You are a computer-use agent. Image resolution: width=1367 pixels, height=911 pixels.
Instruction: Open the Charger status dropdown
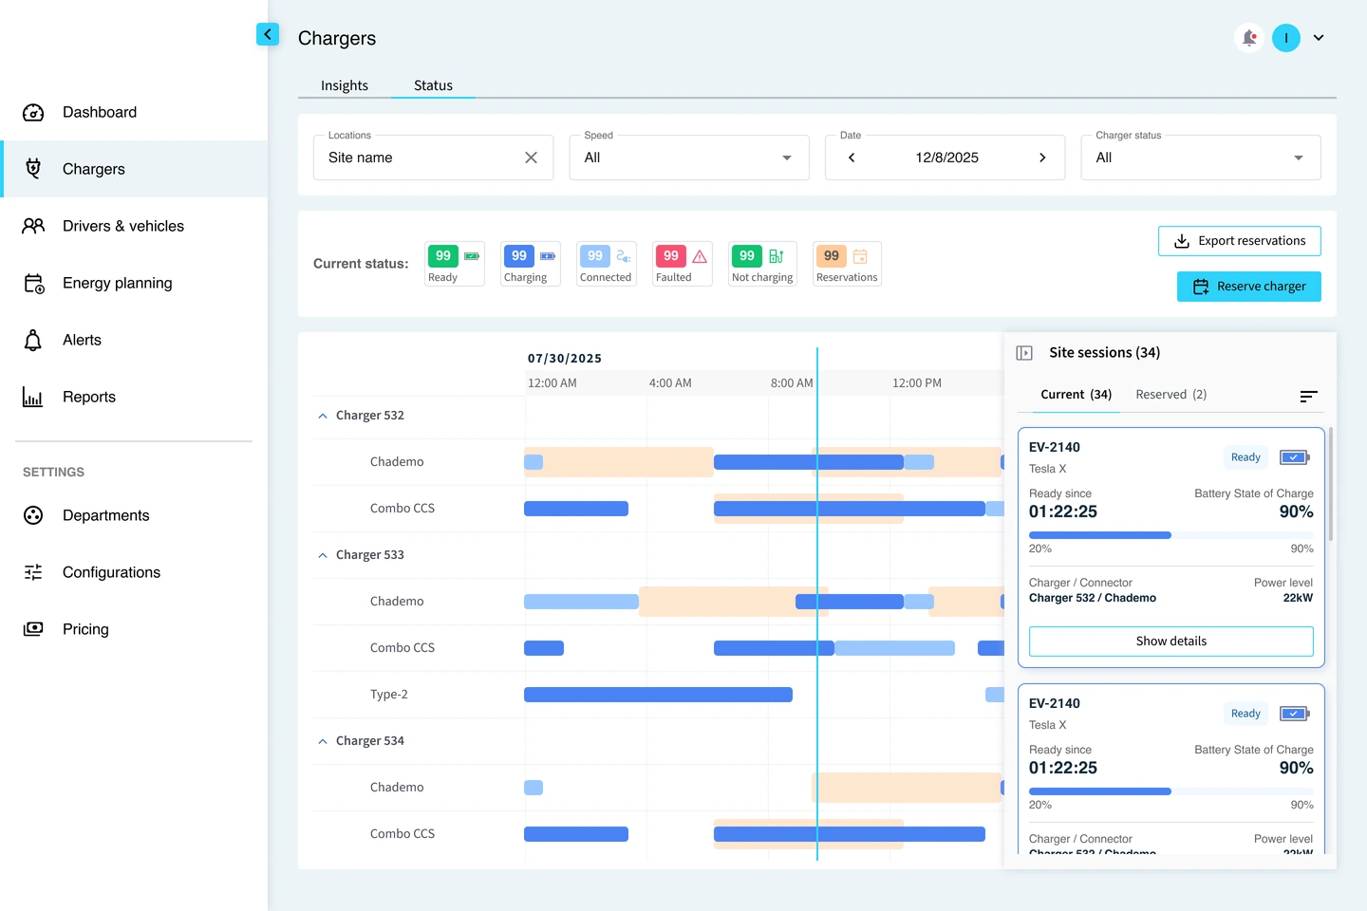tap(1201, 158)
